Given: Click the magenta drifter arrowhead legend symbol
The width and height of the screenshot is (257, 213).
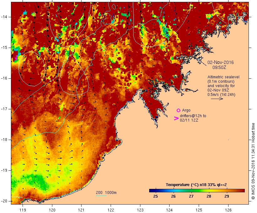Looking at the screenshot, I should 176,118.
